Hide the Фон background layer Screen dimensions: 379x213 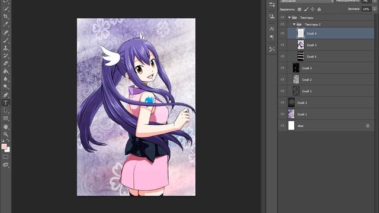tap(282, 125)
